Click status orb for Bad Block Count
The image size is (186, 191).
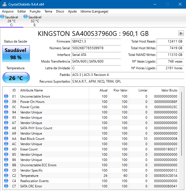(6, 138)
